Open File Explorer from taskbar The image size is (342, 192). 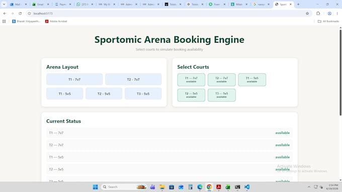point(162,187)
